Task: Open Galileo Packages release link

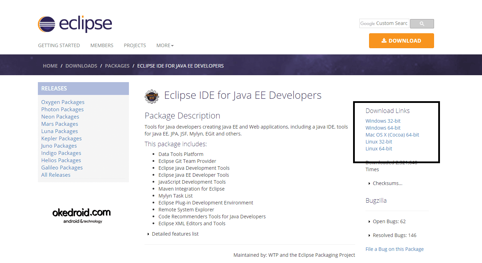Action: point(62,167)
